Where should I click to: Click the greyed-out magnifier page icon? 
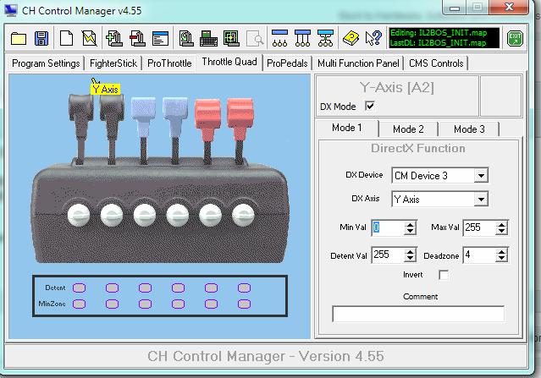click(255, 38)
